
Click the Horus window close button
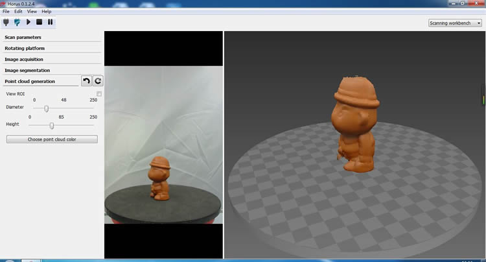476,3
